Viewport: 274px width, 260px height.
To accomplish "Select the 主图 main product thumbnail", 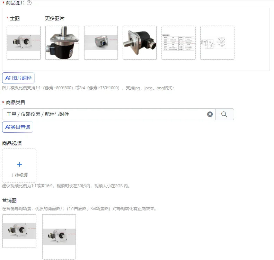I will coord(24,43).
